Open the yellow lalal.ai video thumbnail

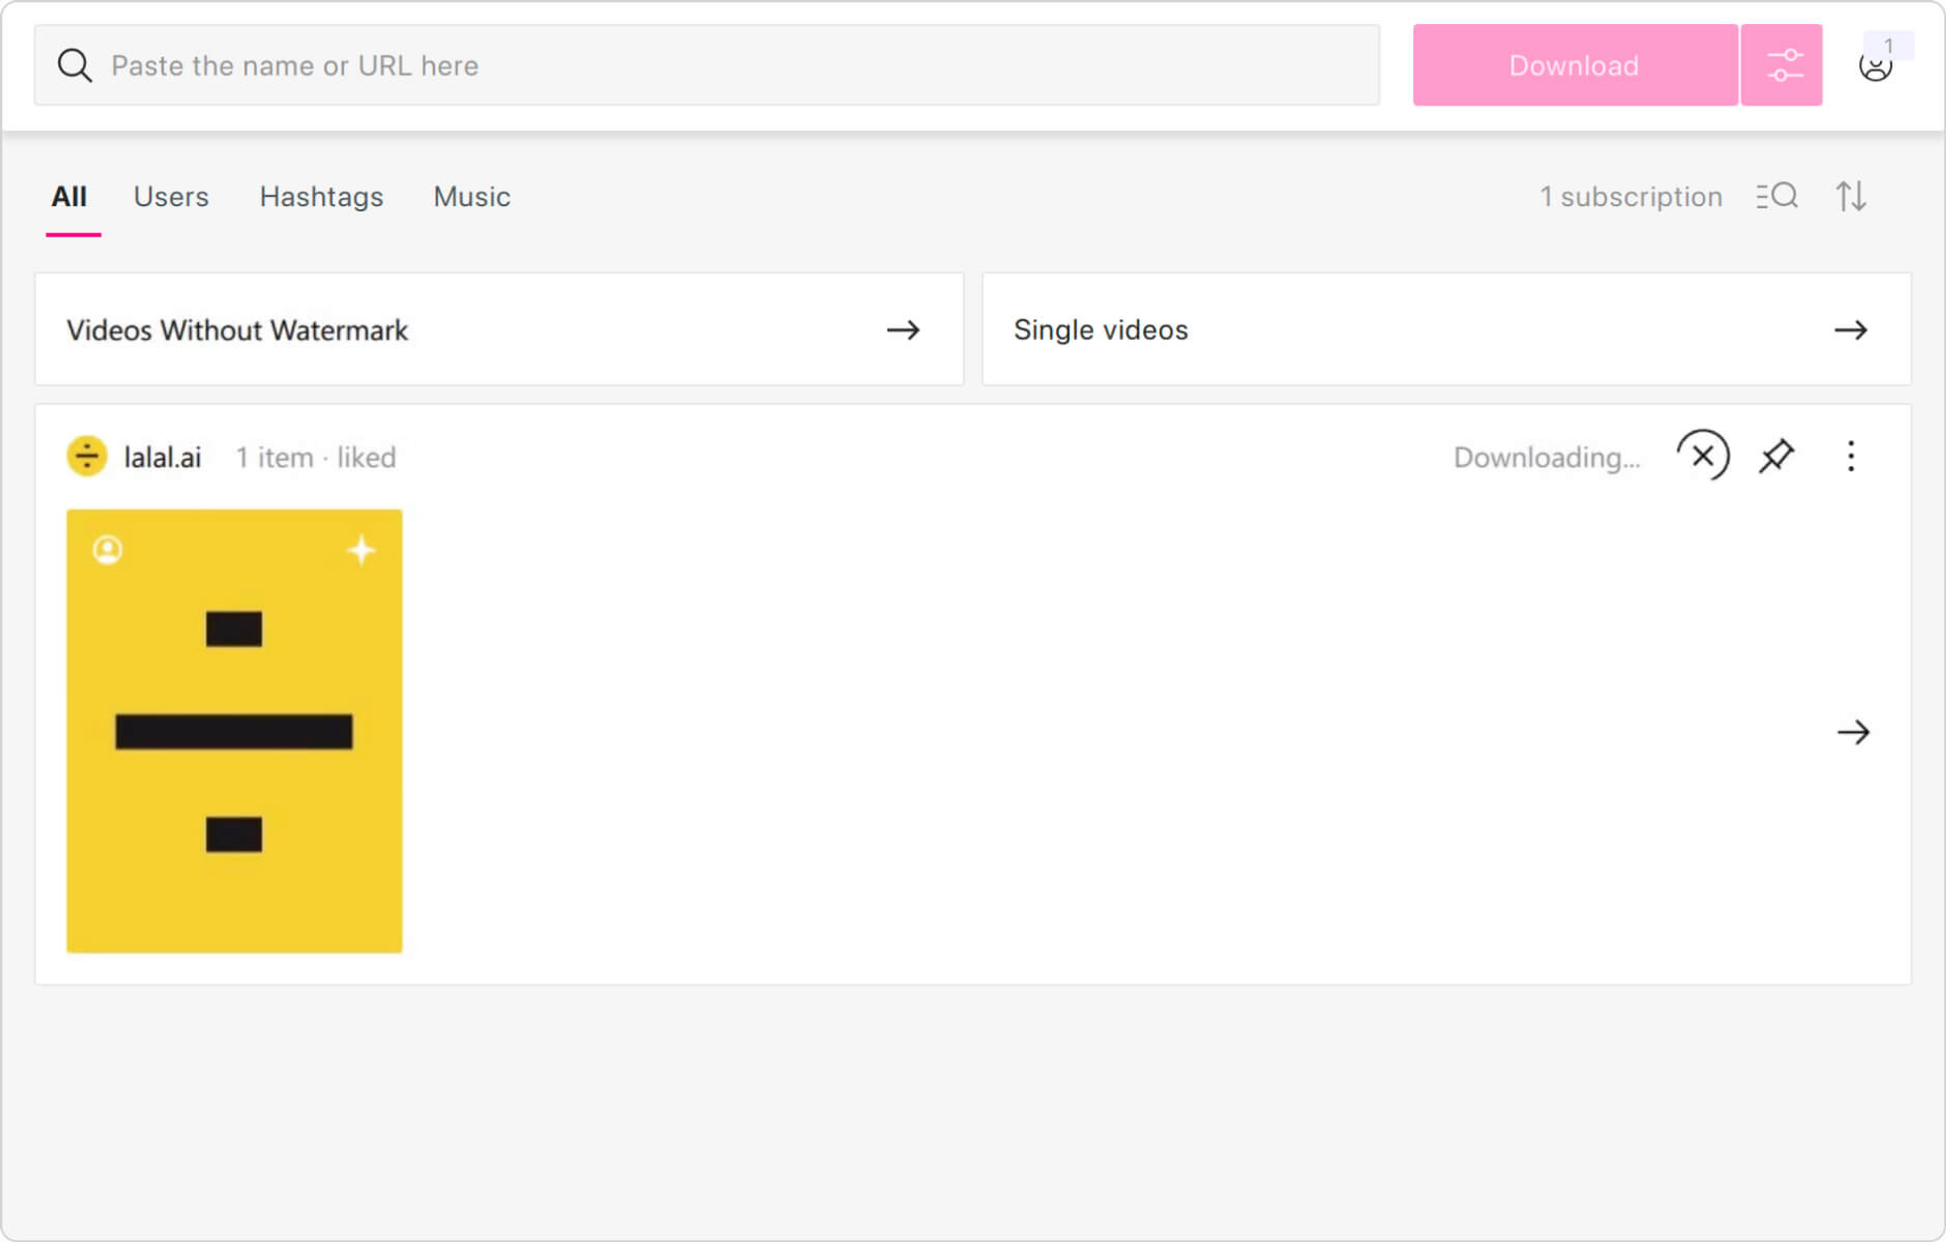(234, 731)
